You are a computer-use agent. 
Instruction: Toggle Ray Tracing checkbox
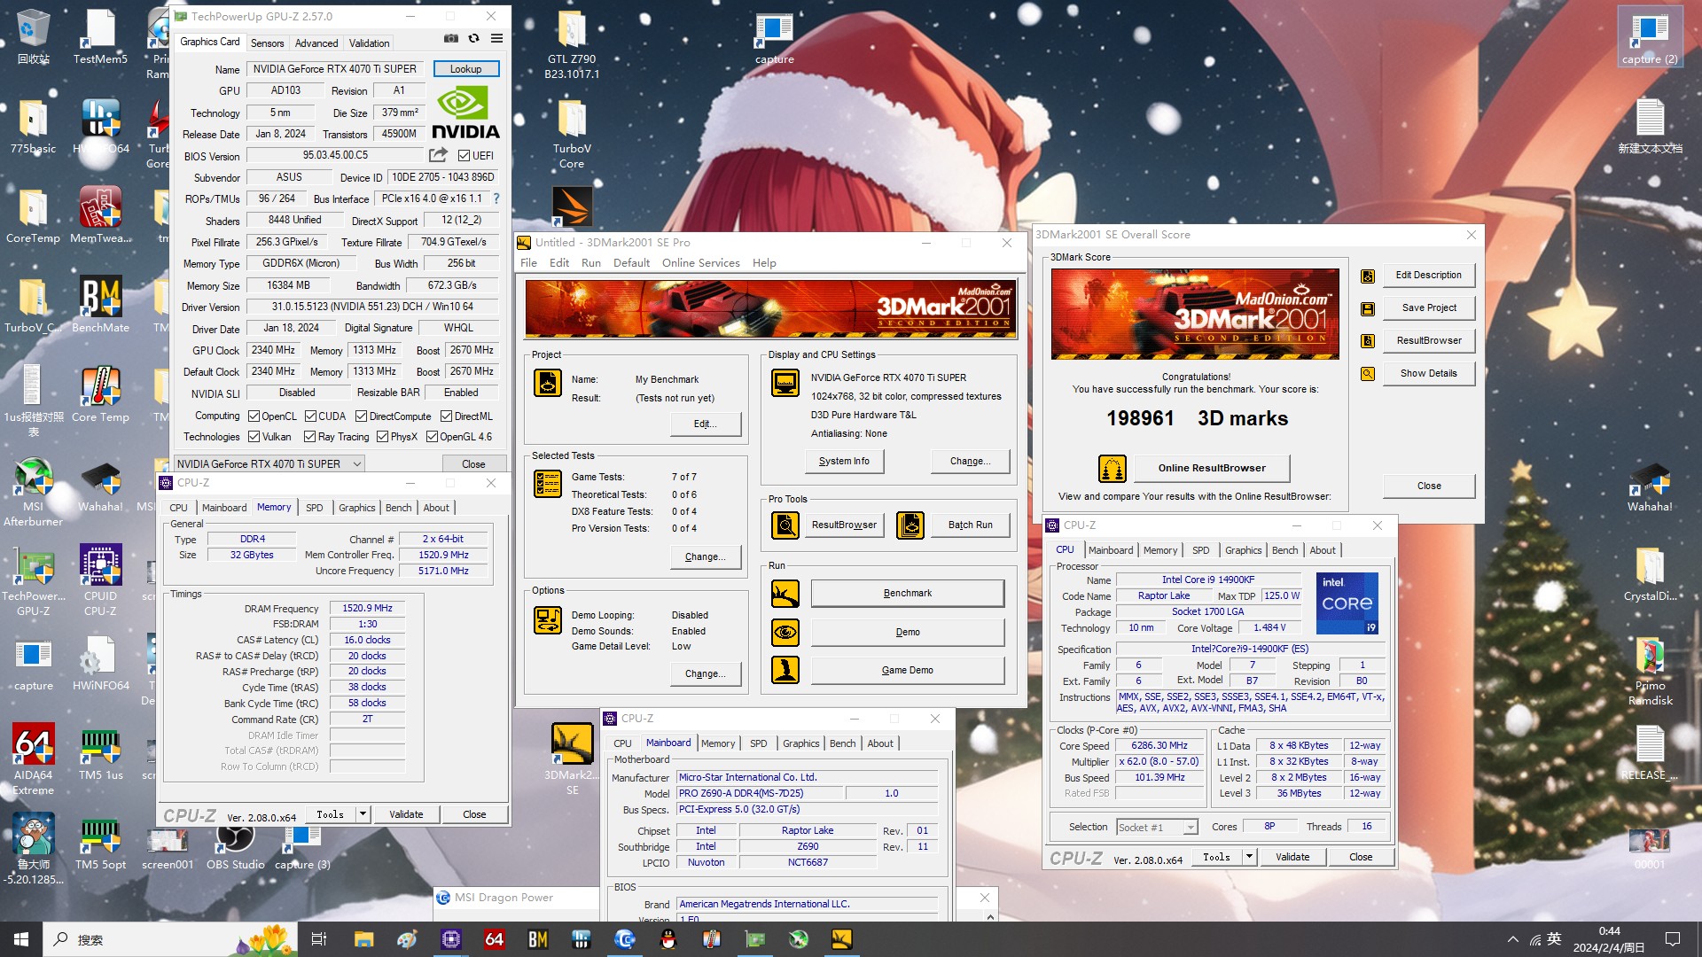309,436
